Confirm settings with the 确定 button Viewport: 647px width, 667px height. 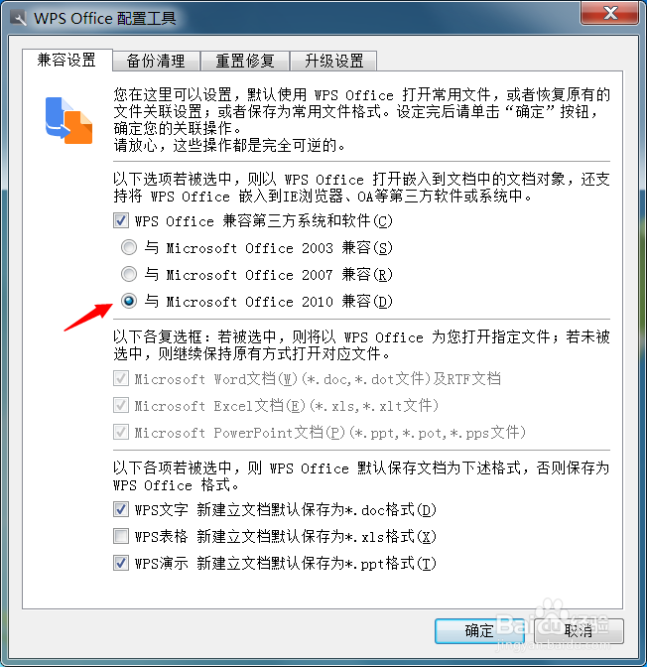[479, 631]
